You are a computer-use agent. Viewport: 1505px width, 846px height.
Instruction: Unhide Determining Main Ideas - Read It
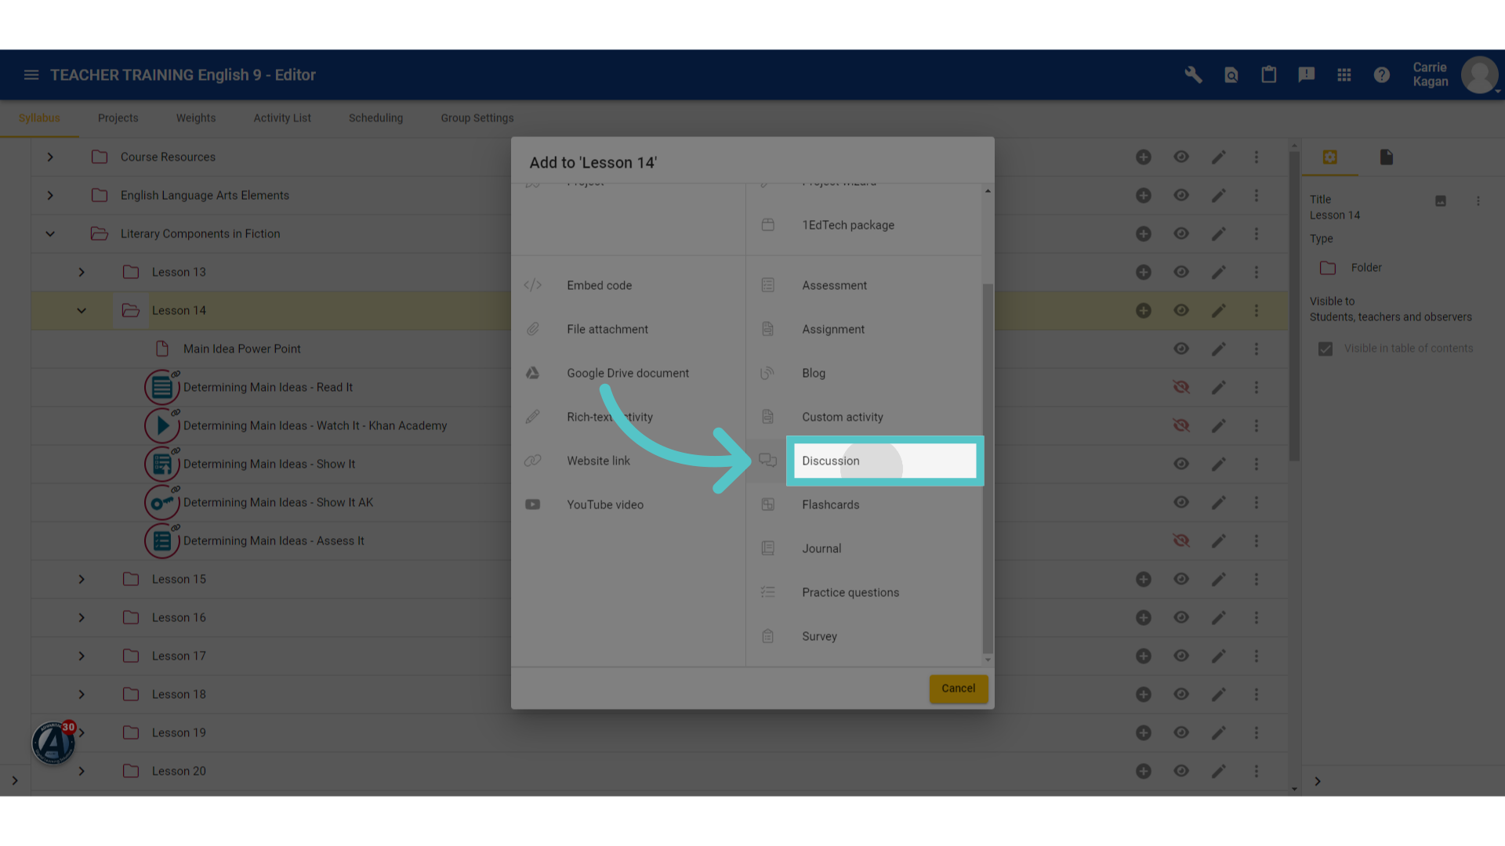[x=1180, y=387]
